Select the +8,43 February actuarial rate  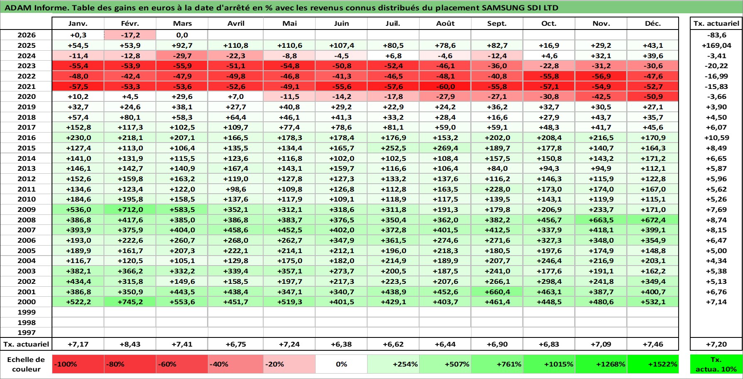point(130,344)
